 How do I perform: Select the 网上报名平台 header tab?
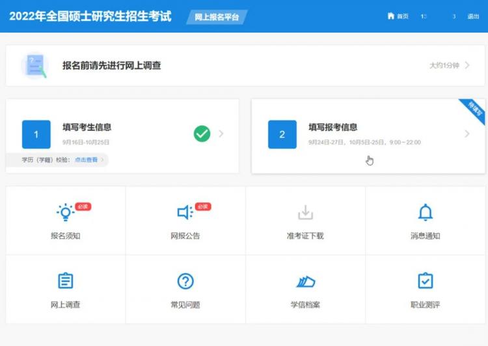point(217,17)
